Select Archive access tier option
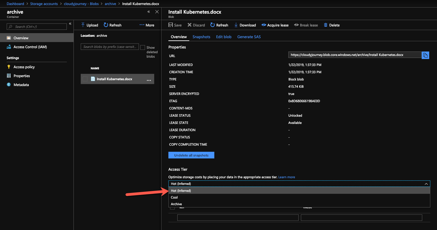Screen dimensions: 437x230 [x=299, y=204]
